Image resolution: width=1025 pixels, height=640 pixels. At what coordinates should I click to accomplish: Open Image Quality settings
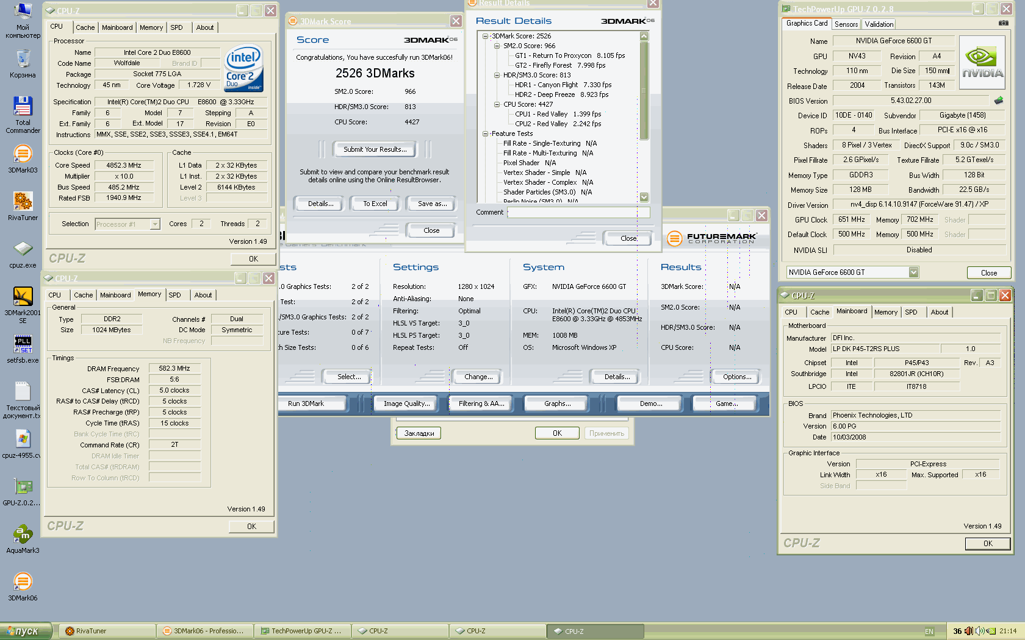coord(406,404)
